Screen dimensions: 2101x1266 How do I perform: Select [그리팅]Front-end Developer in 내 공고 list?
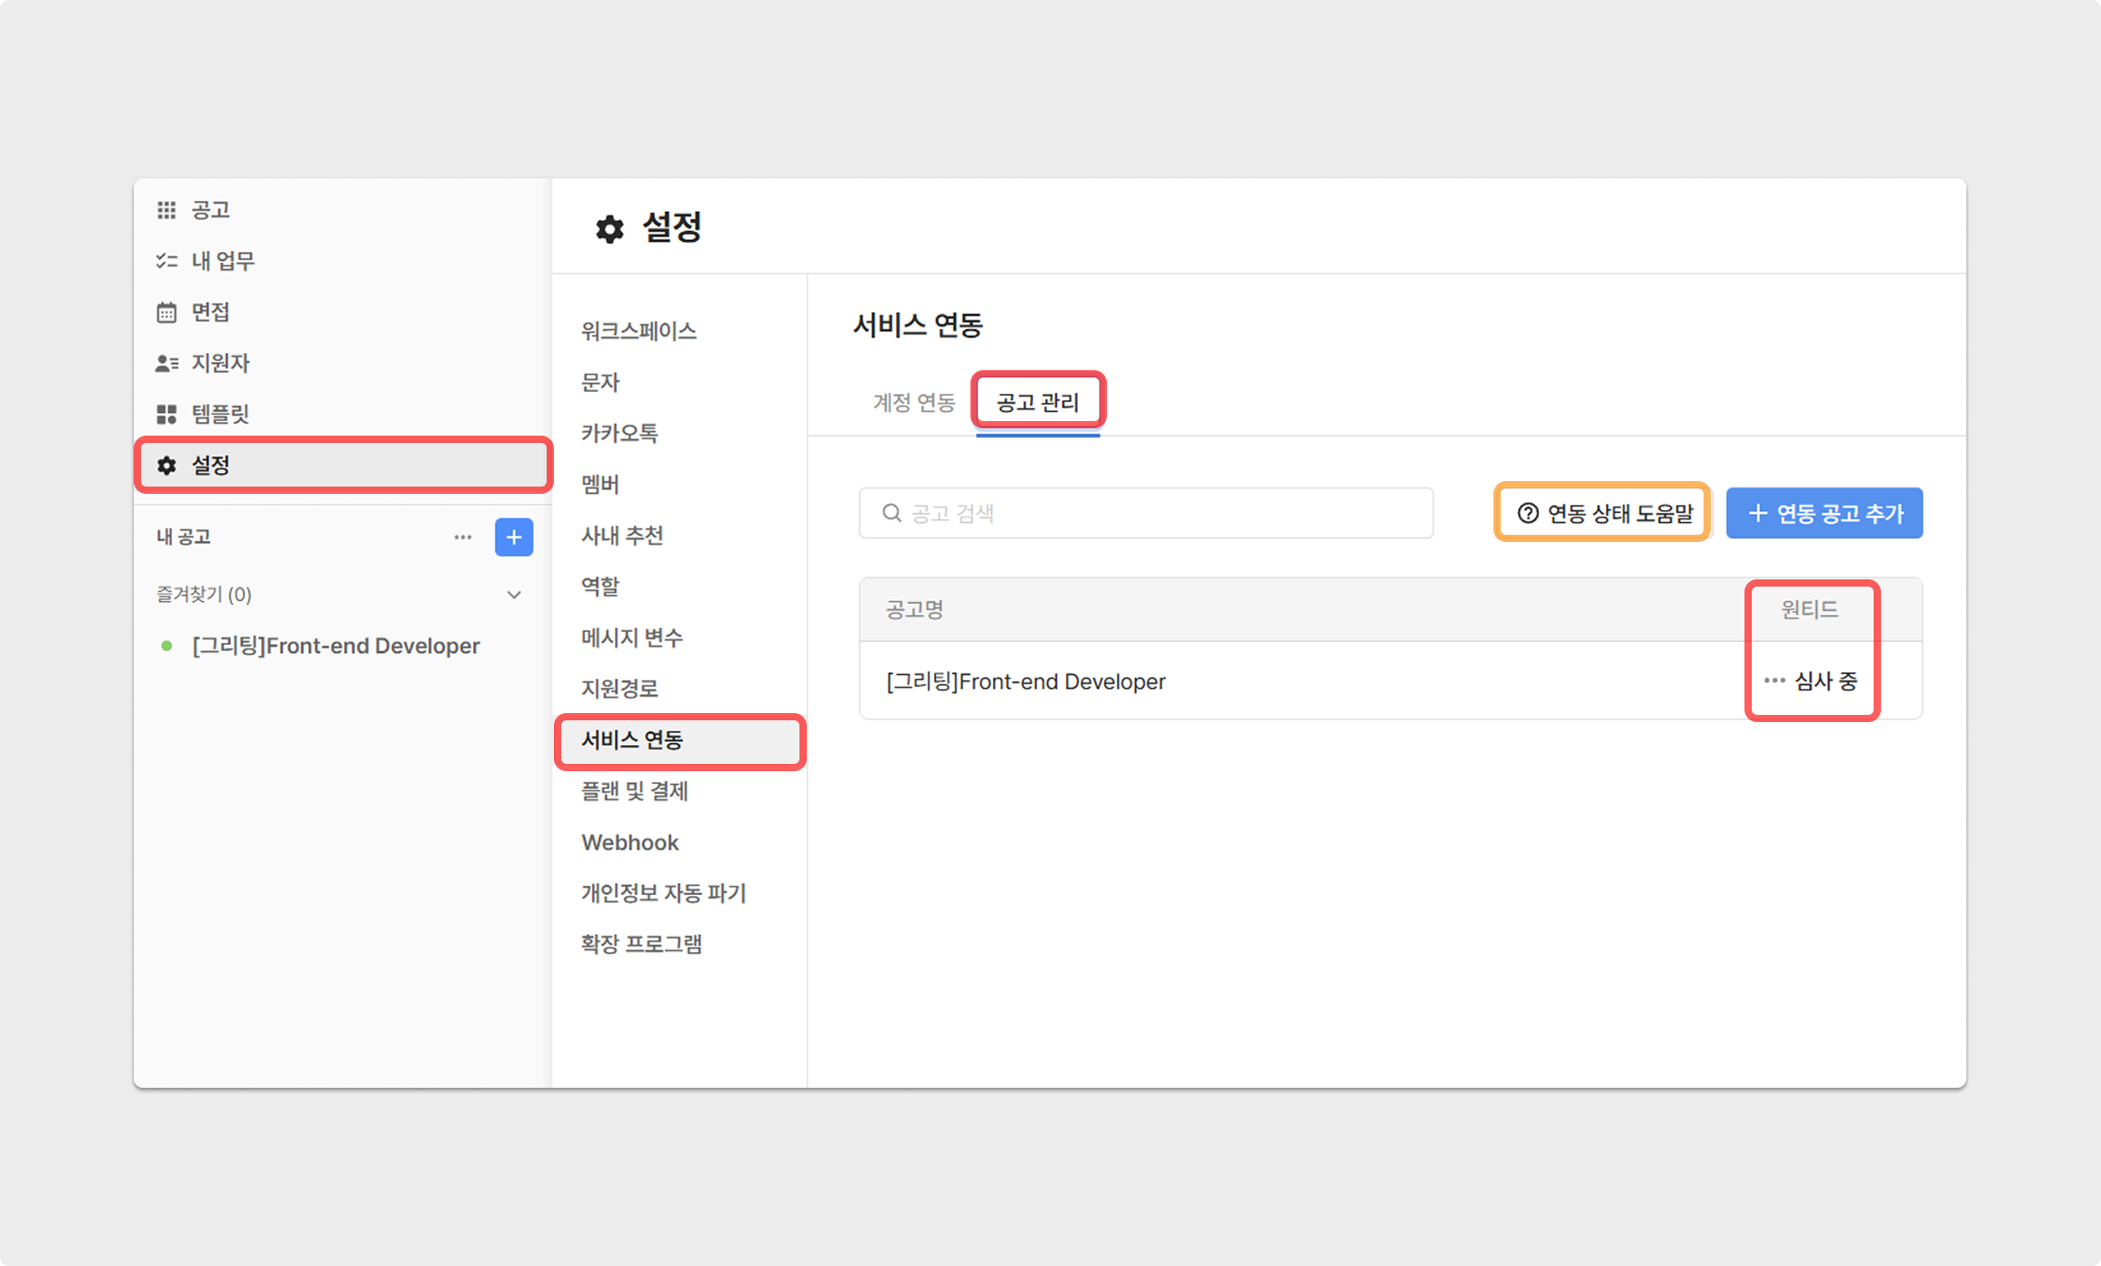(x=336, y=646)
